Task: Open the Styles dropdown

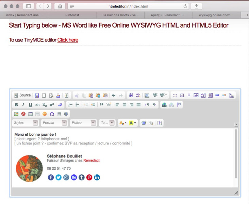Action: click(25, 123)
